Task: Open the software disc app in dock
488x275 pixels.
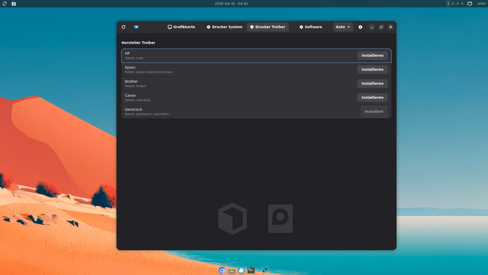Action: click(241, 270)
